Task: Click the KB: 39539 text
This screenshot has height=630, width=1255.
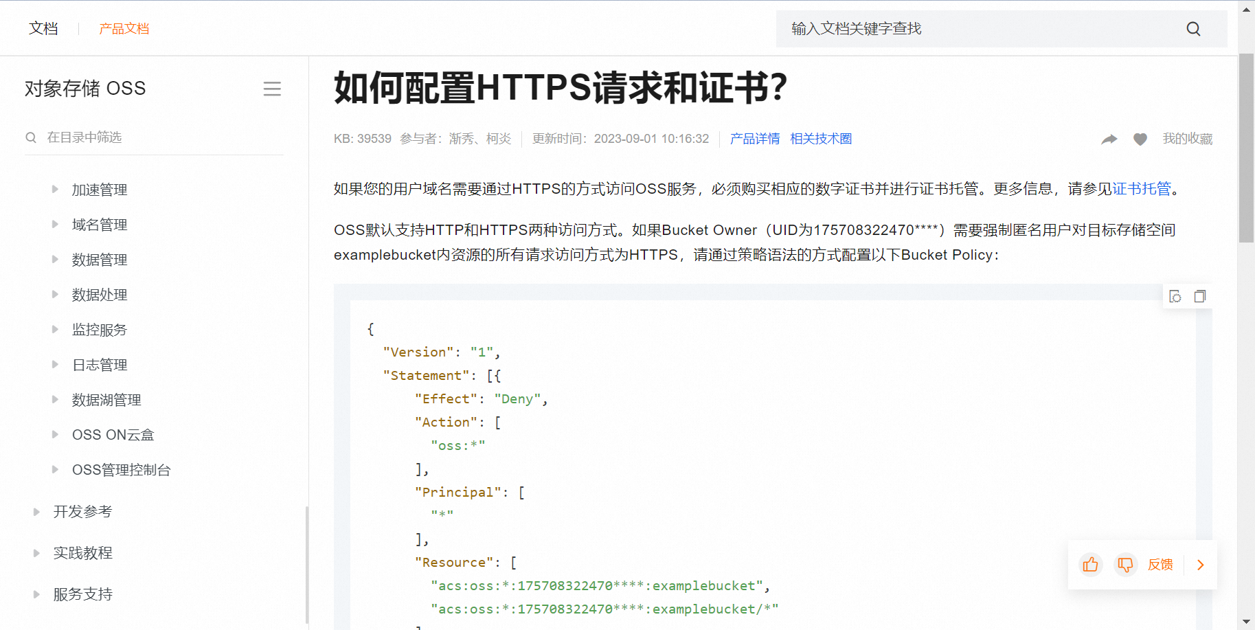Action: click(363, 139)
